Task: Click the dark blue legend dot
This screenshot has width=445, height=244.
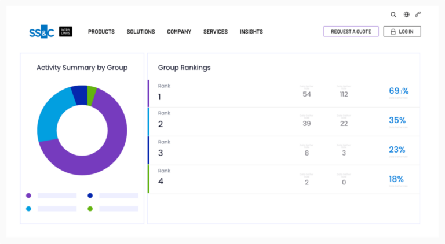Action: [x=90, y=195]
